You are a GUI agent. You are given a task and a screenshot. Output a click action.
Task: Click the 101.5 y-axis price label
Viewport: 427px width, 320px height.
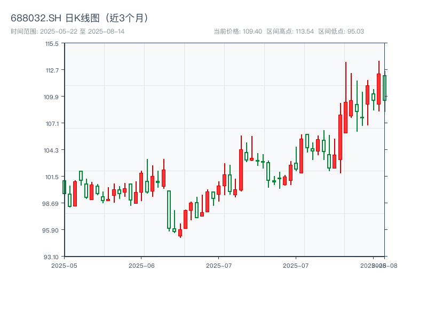click(x=52, y=177)
